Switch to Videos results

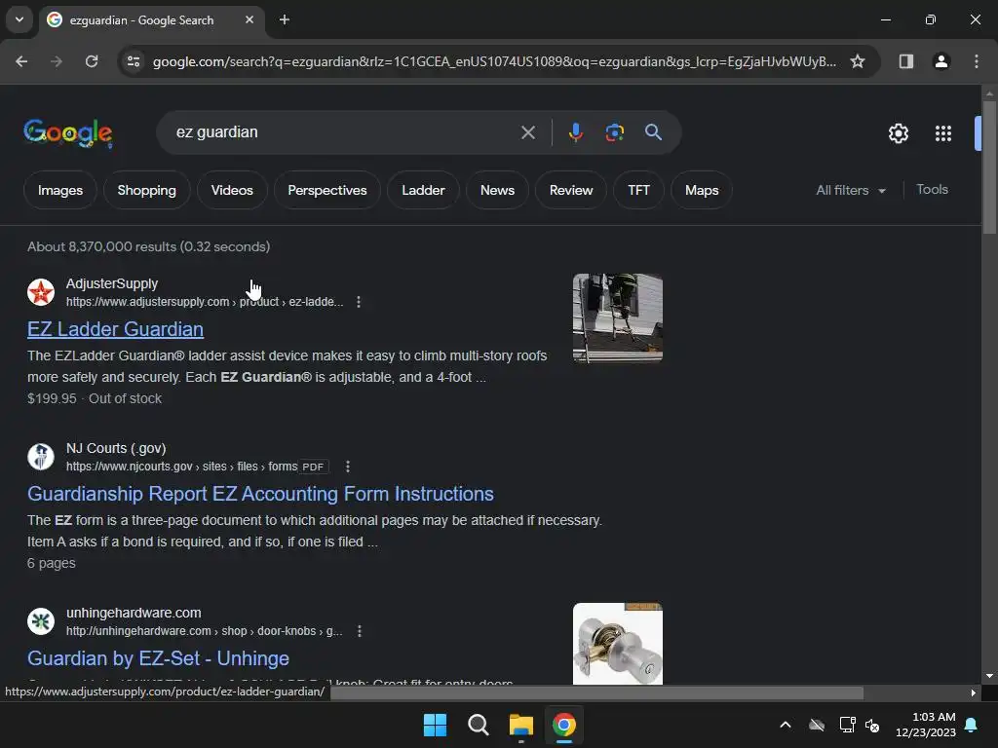click(232, 190)
